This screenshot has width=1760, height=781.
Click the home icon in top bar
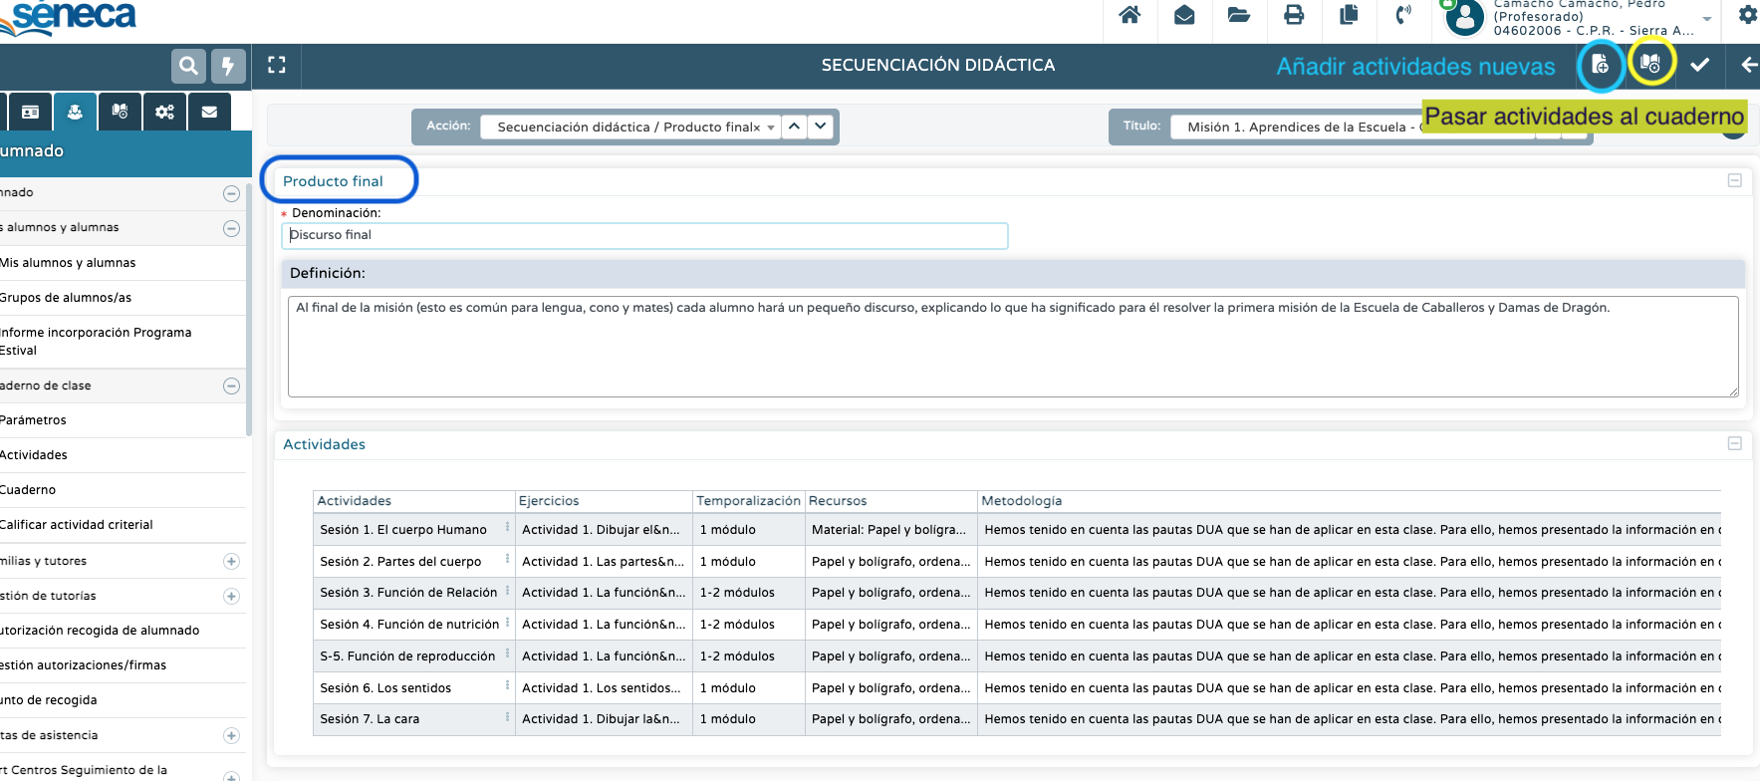click(1130, 15)
